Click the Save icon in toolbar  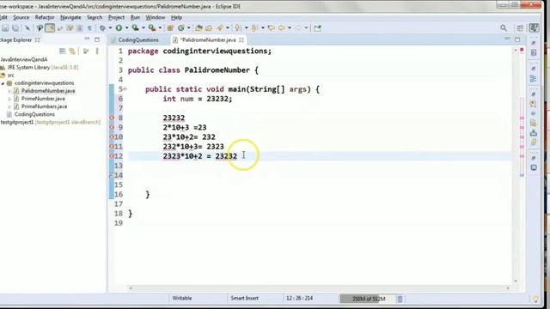coord(5,28)
